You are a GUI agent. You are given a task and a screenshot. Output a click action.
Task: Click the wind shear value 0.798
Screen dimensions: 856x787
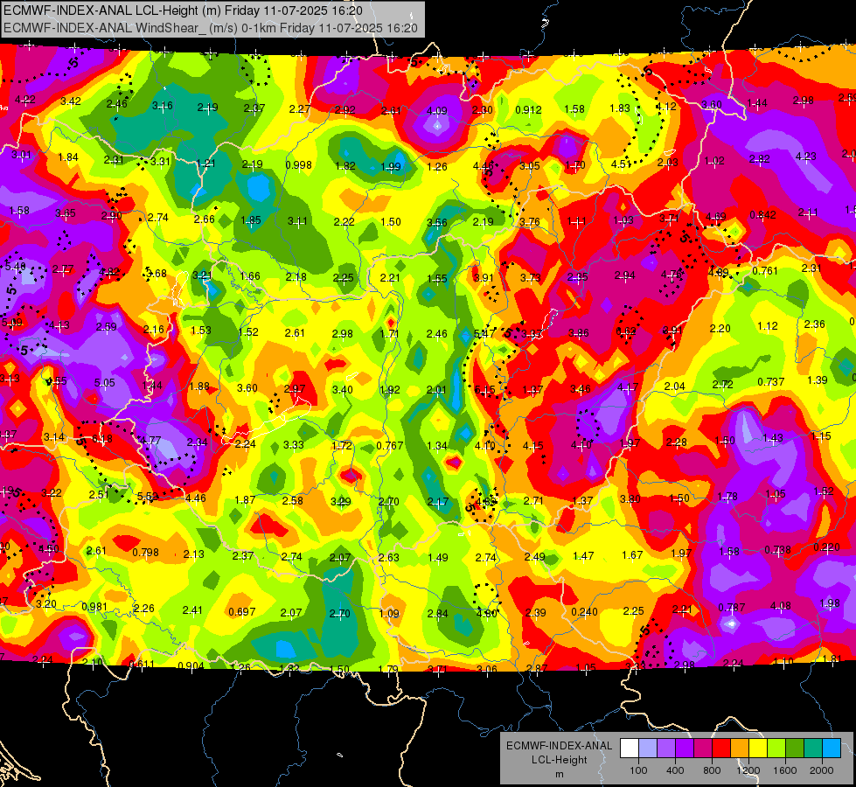[146, 552]
